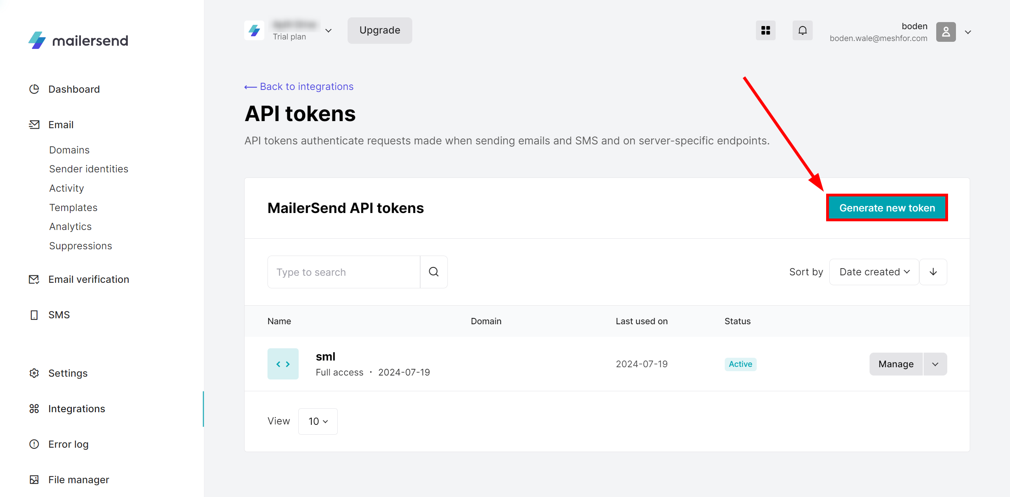
Task: Click the user avatar icon
Action: tap(946, 32)
